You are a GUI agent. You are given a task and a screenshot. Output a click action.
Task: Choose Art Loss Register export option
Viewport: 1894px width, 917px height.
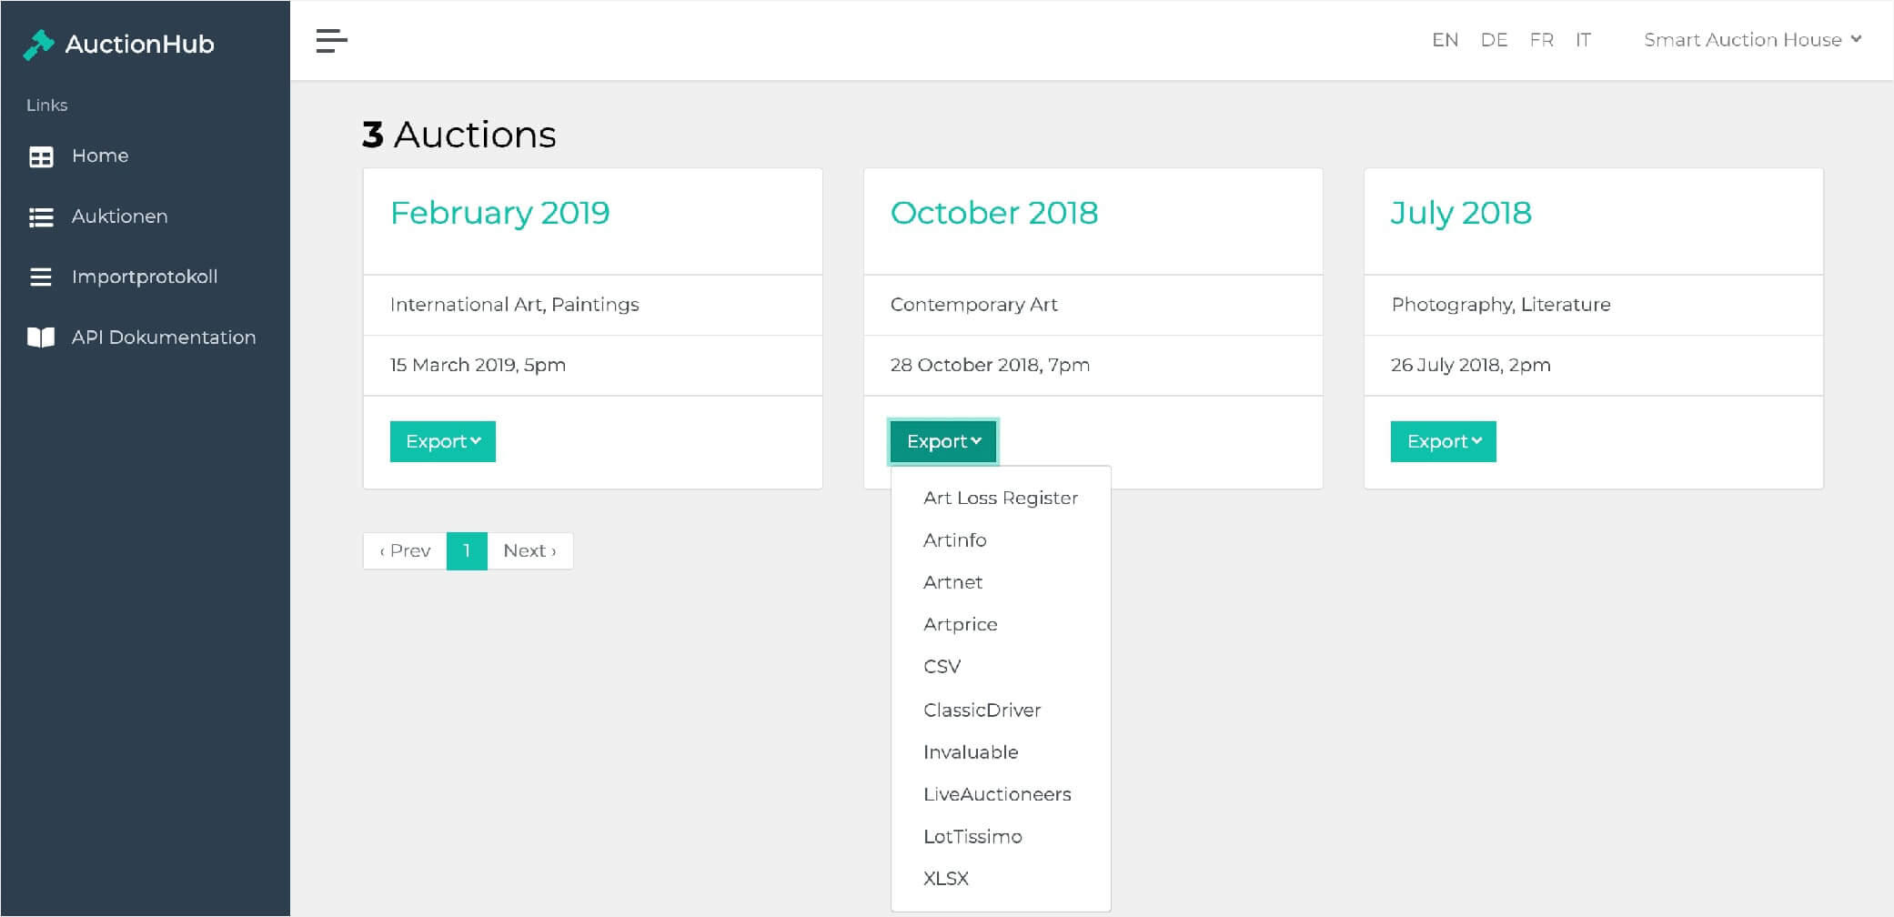pyautogui.click(x=1001, y=498)
